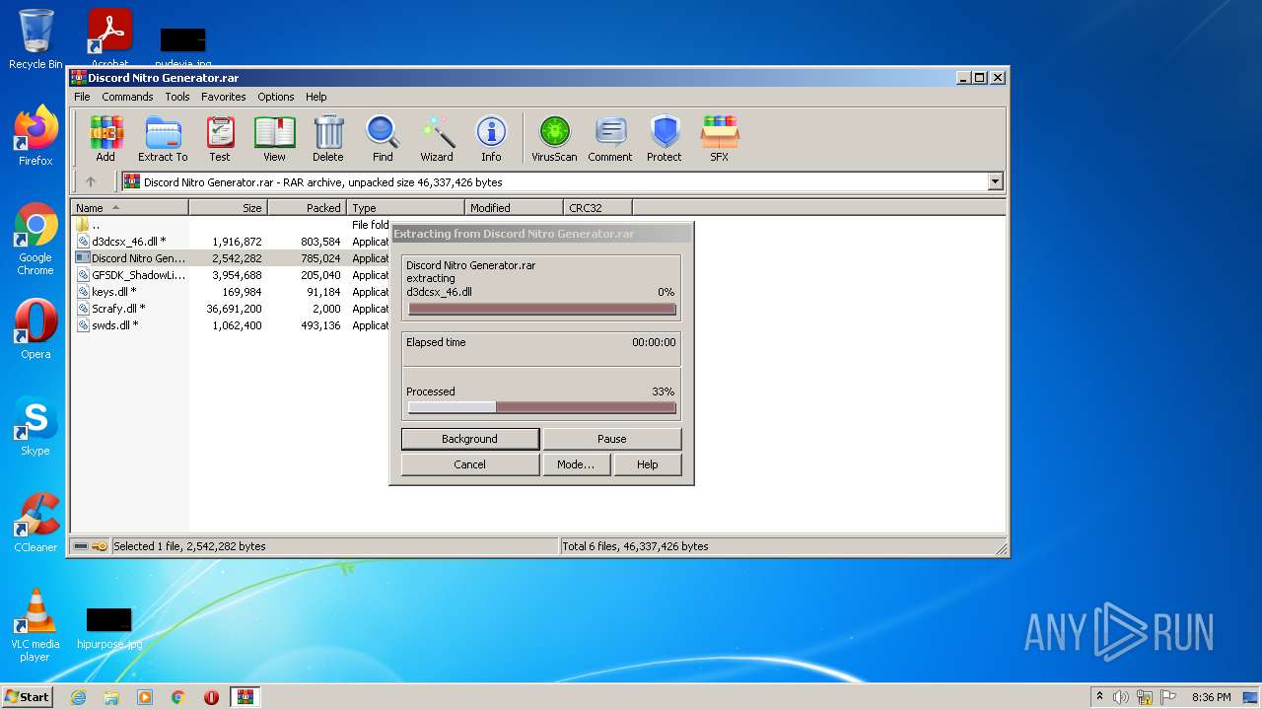
Task: Click the 8:36 PM clock
Action: (x=1211, y=697)
